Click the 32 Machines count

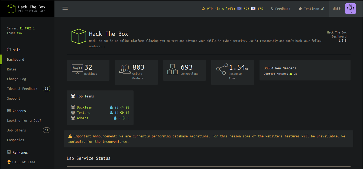pos(88,67)
